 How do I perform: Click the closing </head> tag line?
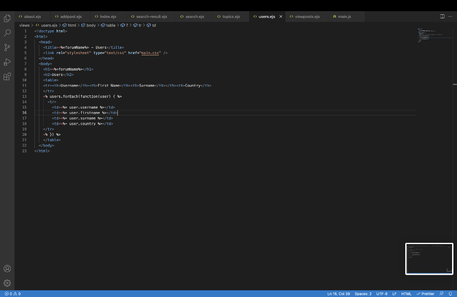click(46, 58)
